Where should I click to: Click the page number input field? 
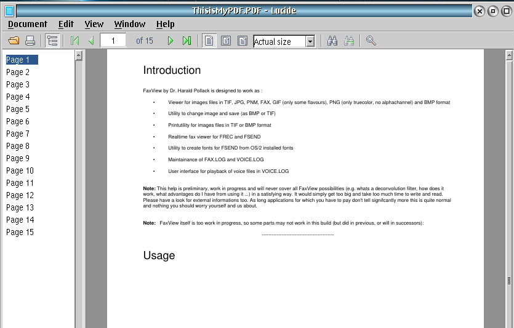coord(113,41)
